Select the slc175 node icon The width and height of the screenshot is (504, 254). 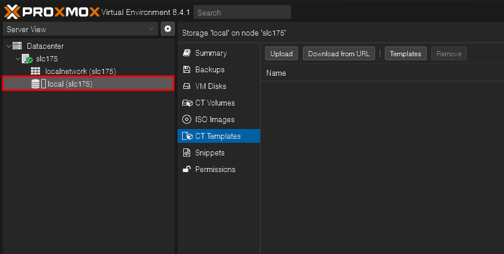click(x=27, y=58)
